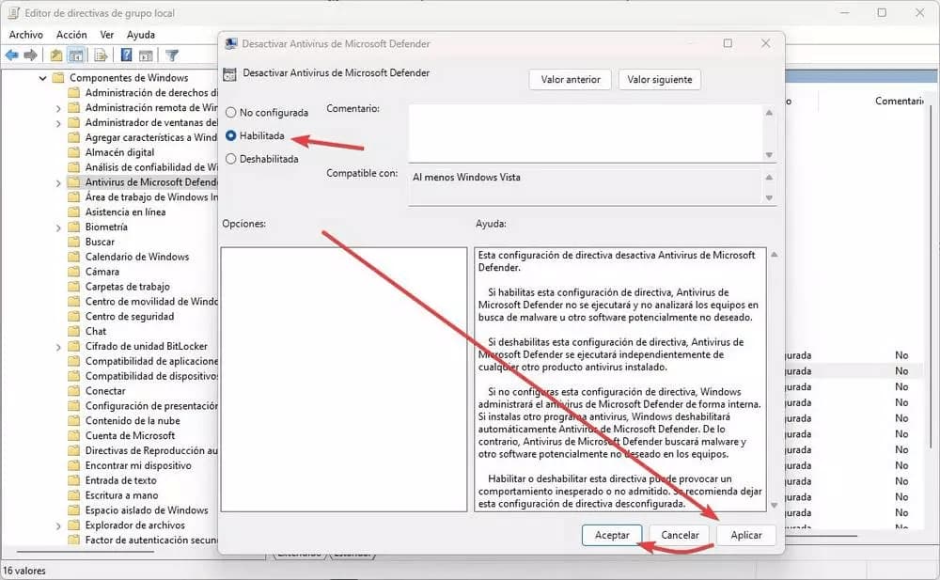The image size is (940, 580).
Task: Click the Compatible con box scroll-down arrow
Action: pos(769,198)
